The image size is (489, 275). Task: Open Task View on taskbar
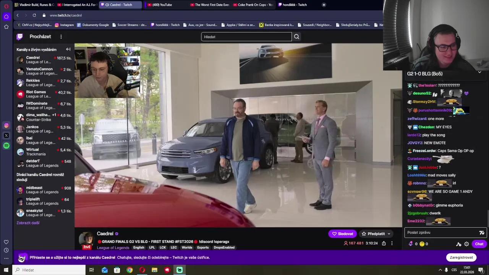(x=92, y=270)
